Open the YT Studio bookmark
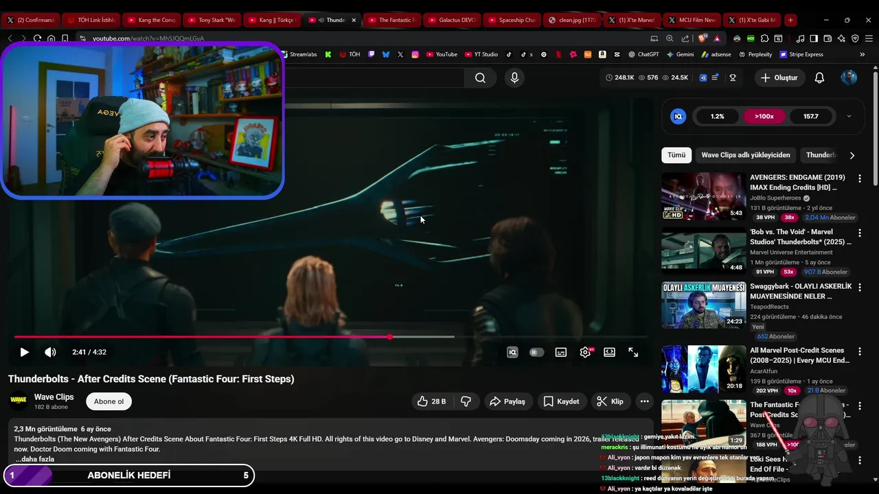Screen dimensions: 879x494 click(x=481, y=54)
